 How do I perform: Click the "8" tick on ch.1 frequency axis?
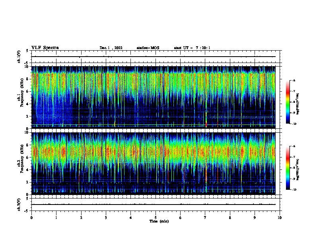(28, 79)
